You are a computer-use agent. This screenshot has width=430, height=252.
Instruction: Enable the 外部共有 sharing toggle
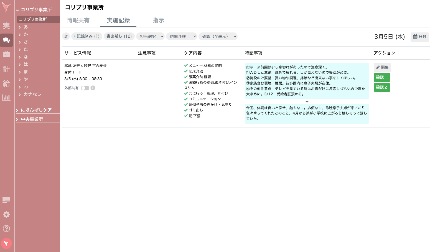pos(85,88)
